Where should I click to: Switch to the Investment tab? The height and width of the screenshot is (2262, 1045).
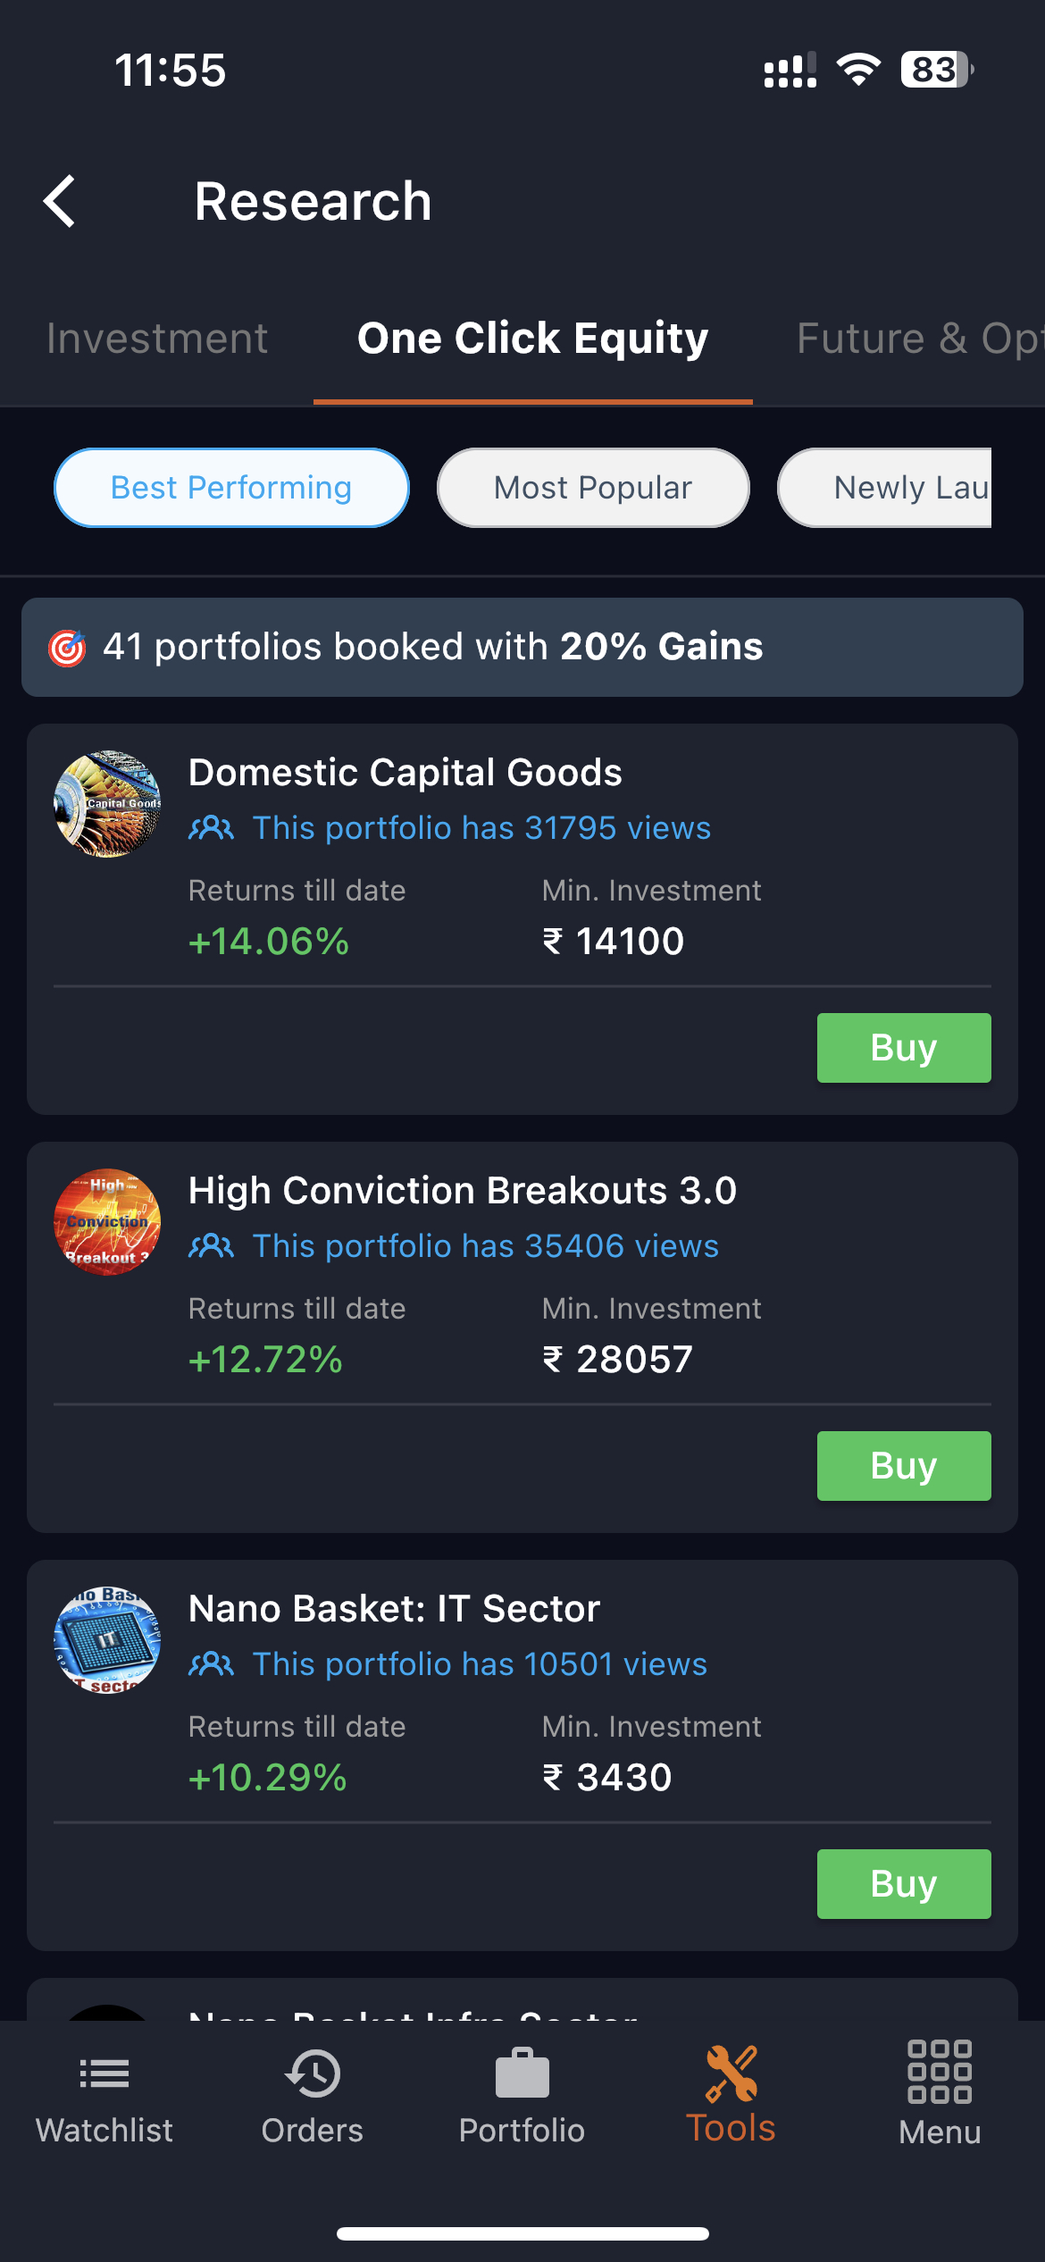click(x=157, y=339)
